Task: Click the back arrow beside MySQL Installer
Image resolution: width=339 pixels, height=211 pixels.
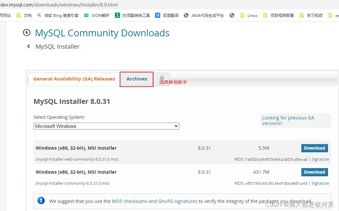Action: coord(28,46)
